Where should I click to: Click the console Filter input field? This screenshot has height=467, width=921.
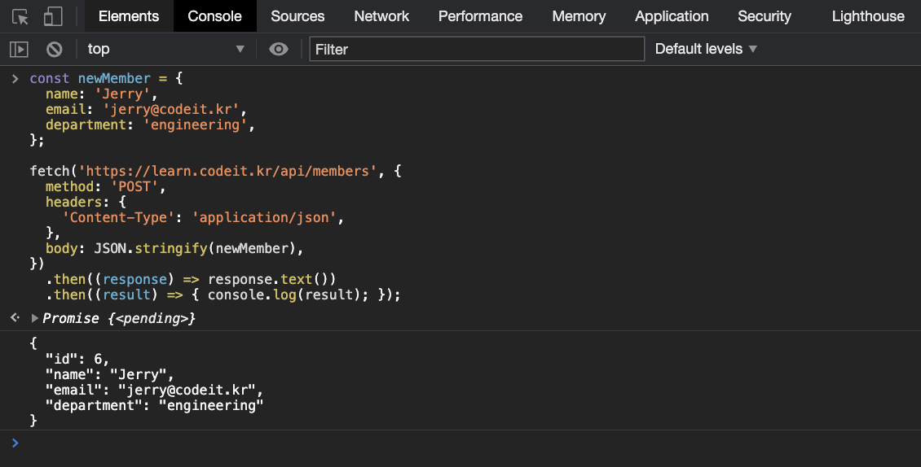[477, 50]
